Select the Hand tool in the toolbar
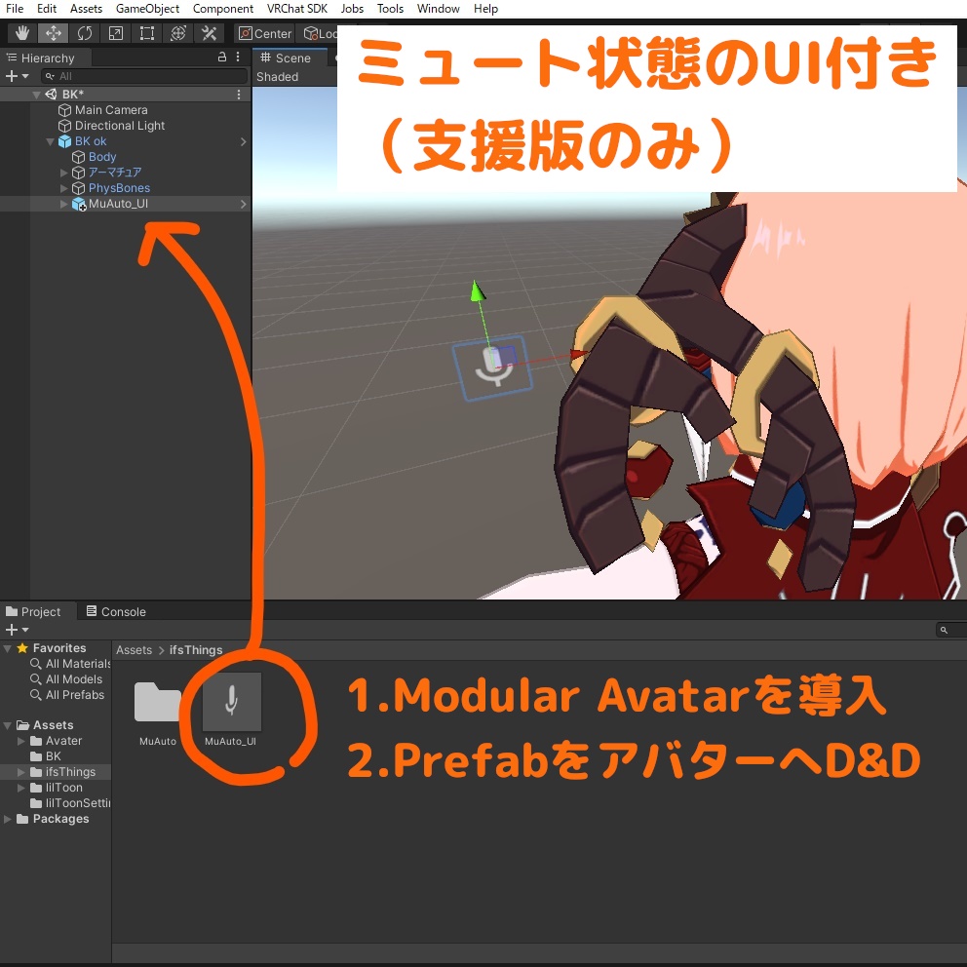Screen dimensions: 967x967 (x=22, y=32)
